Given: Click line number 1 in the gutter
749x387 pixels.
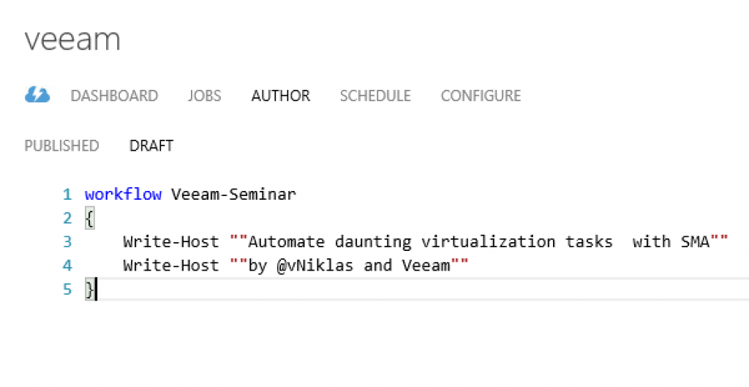Looking at the screenshot, I should [x=67, y=195].
